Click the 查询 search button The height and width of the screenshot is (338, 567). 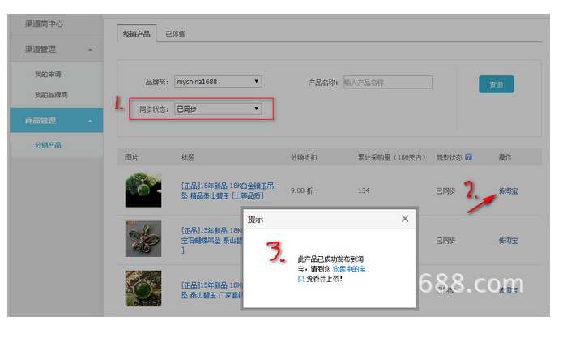496,84
